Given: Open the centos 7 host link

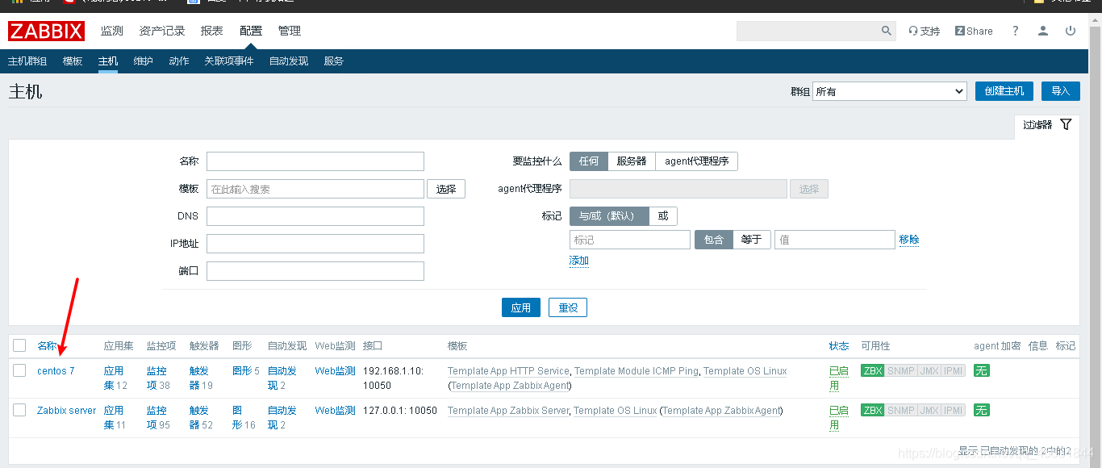Looking at the screenshot, I should 56,371.
